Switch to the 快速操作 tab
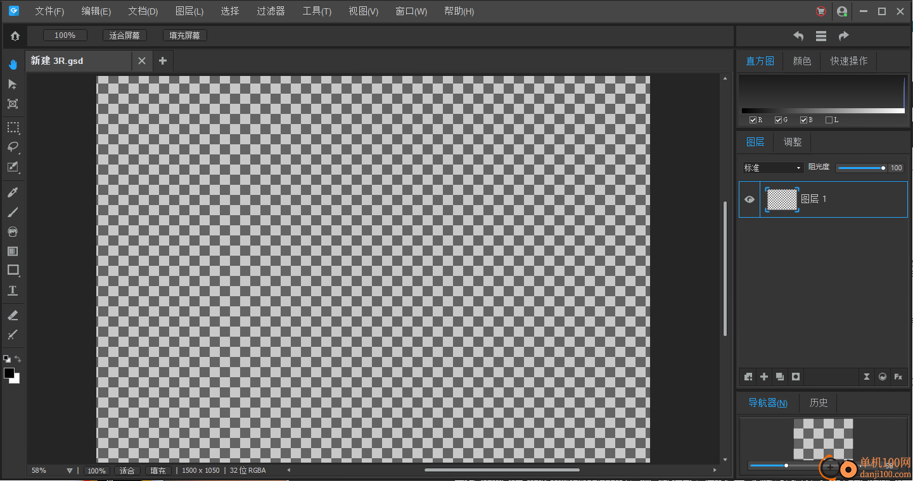 (x=849, y=61)
